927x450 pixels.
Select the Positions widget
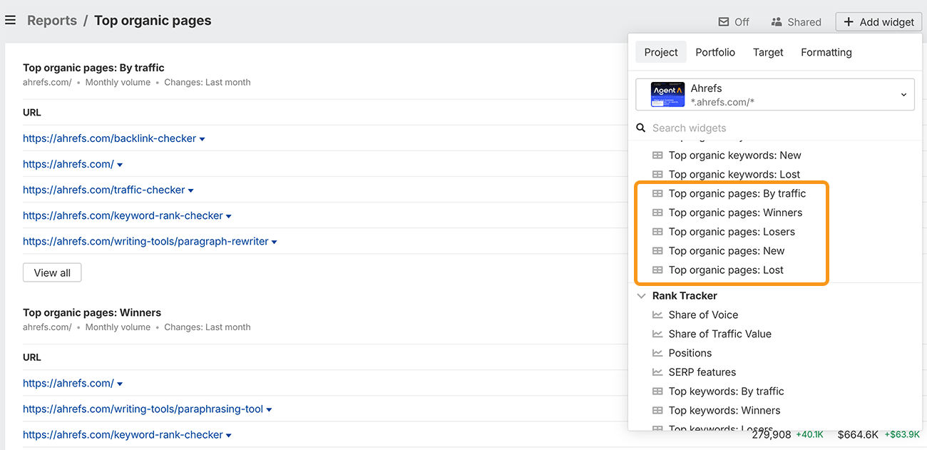click(690, 354)
